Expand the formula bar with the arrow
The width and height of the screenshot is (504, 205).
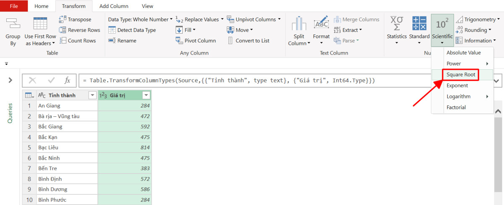tap(497, 80)
